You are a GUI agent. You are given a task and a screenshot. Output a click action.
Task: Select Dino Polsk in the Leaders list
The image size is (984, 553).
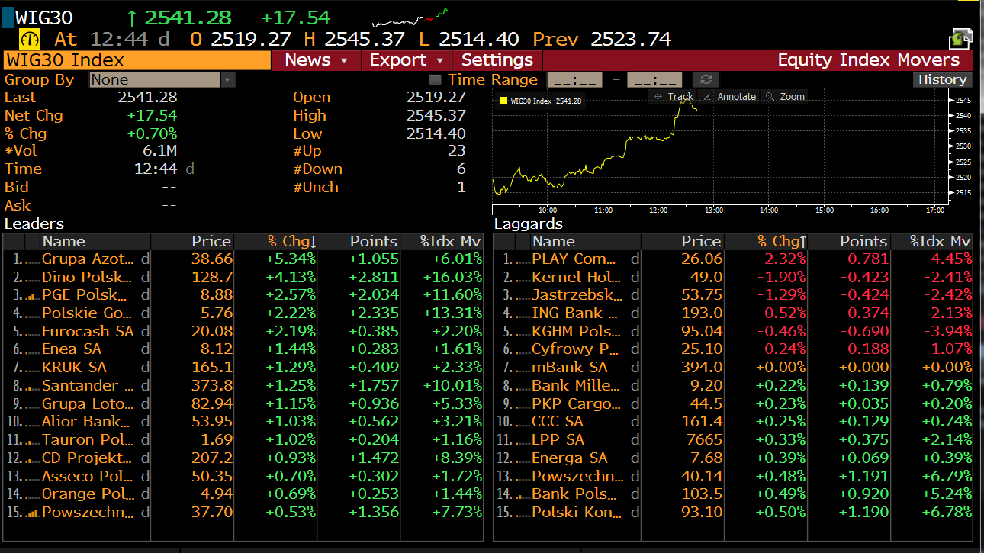pos(87,277)
